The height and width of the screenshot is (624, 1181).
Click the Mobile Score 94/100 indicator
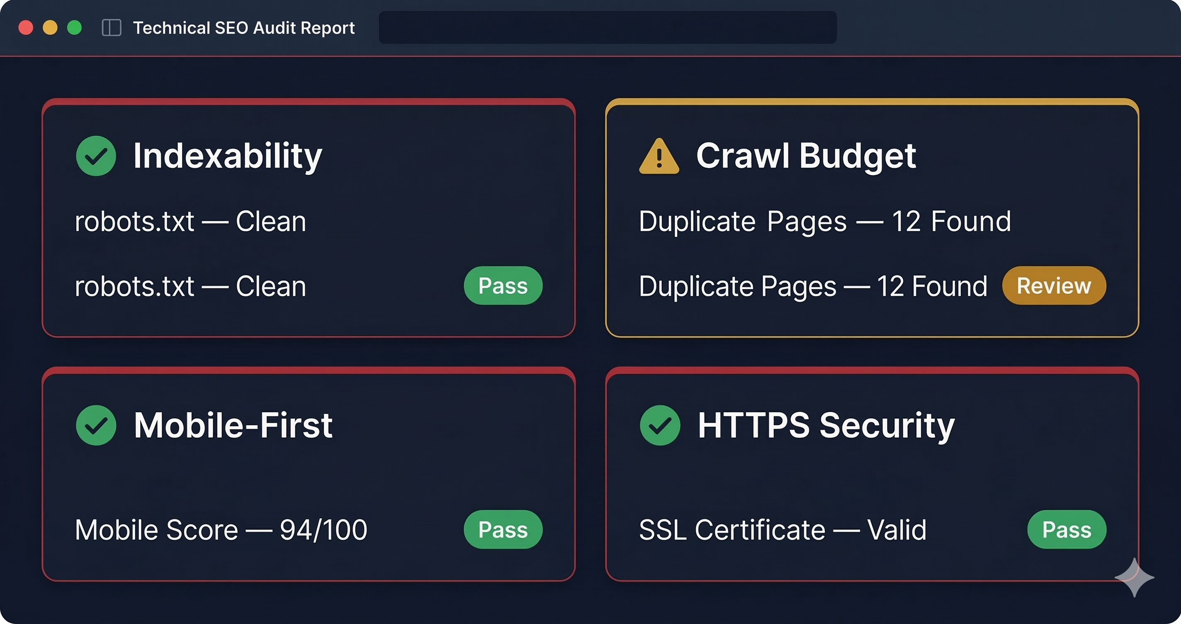pyautogui.click(x=221, y=529)
